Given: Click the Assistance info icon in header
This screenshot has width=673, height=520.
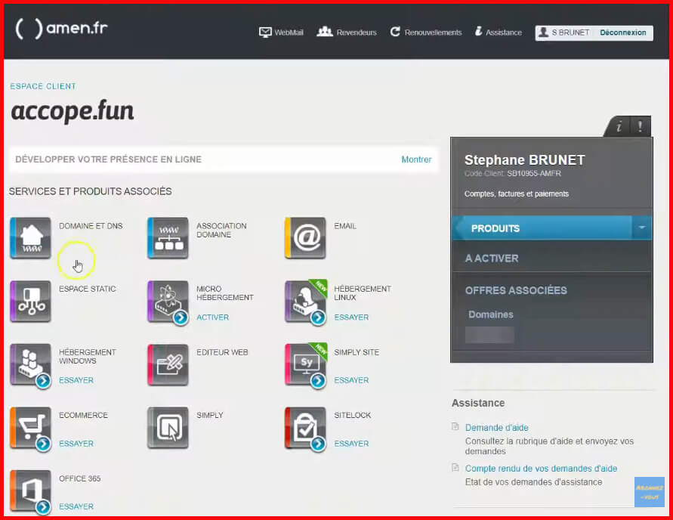Looking at the screenshot, I should [x=479, y=31].
